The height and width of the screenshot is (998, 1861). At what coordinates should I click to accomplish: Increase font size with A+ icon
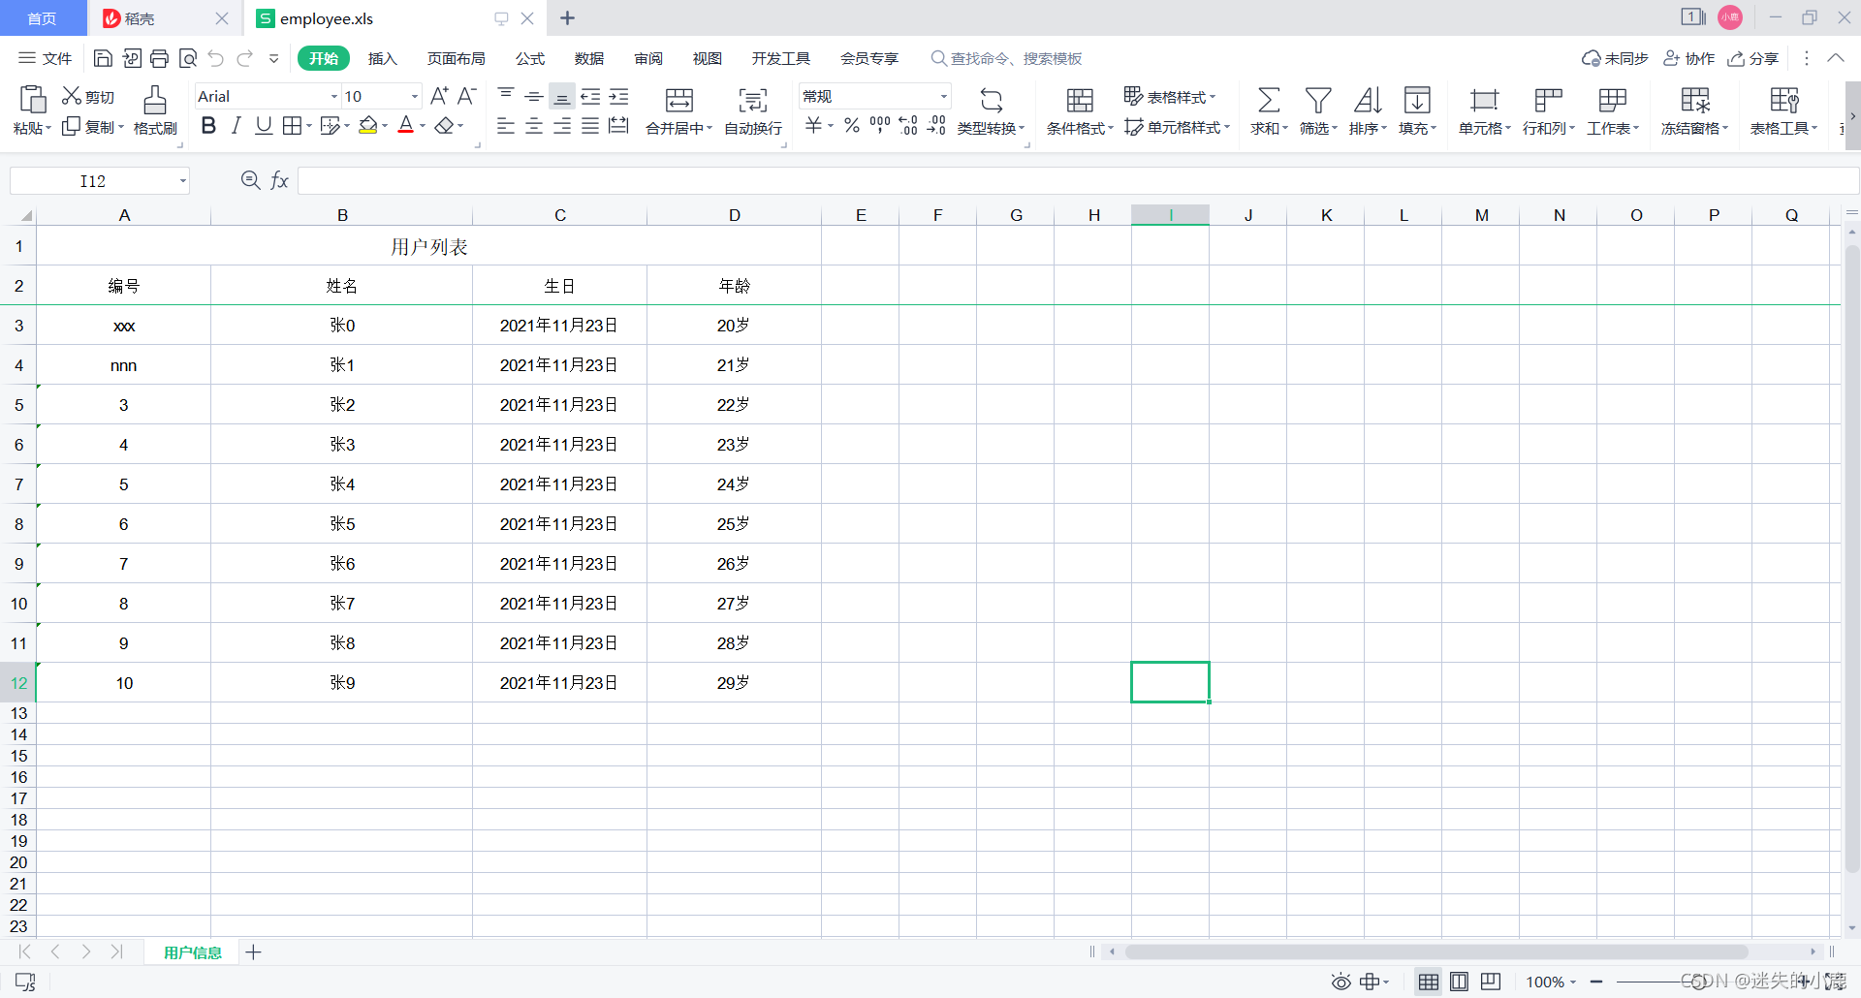point(439,96)
